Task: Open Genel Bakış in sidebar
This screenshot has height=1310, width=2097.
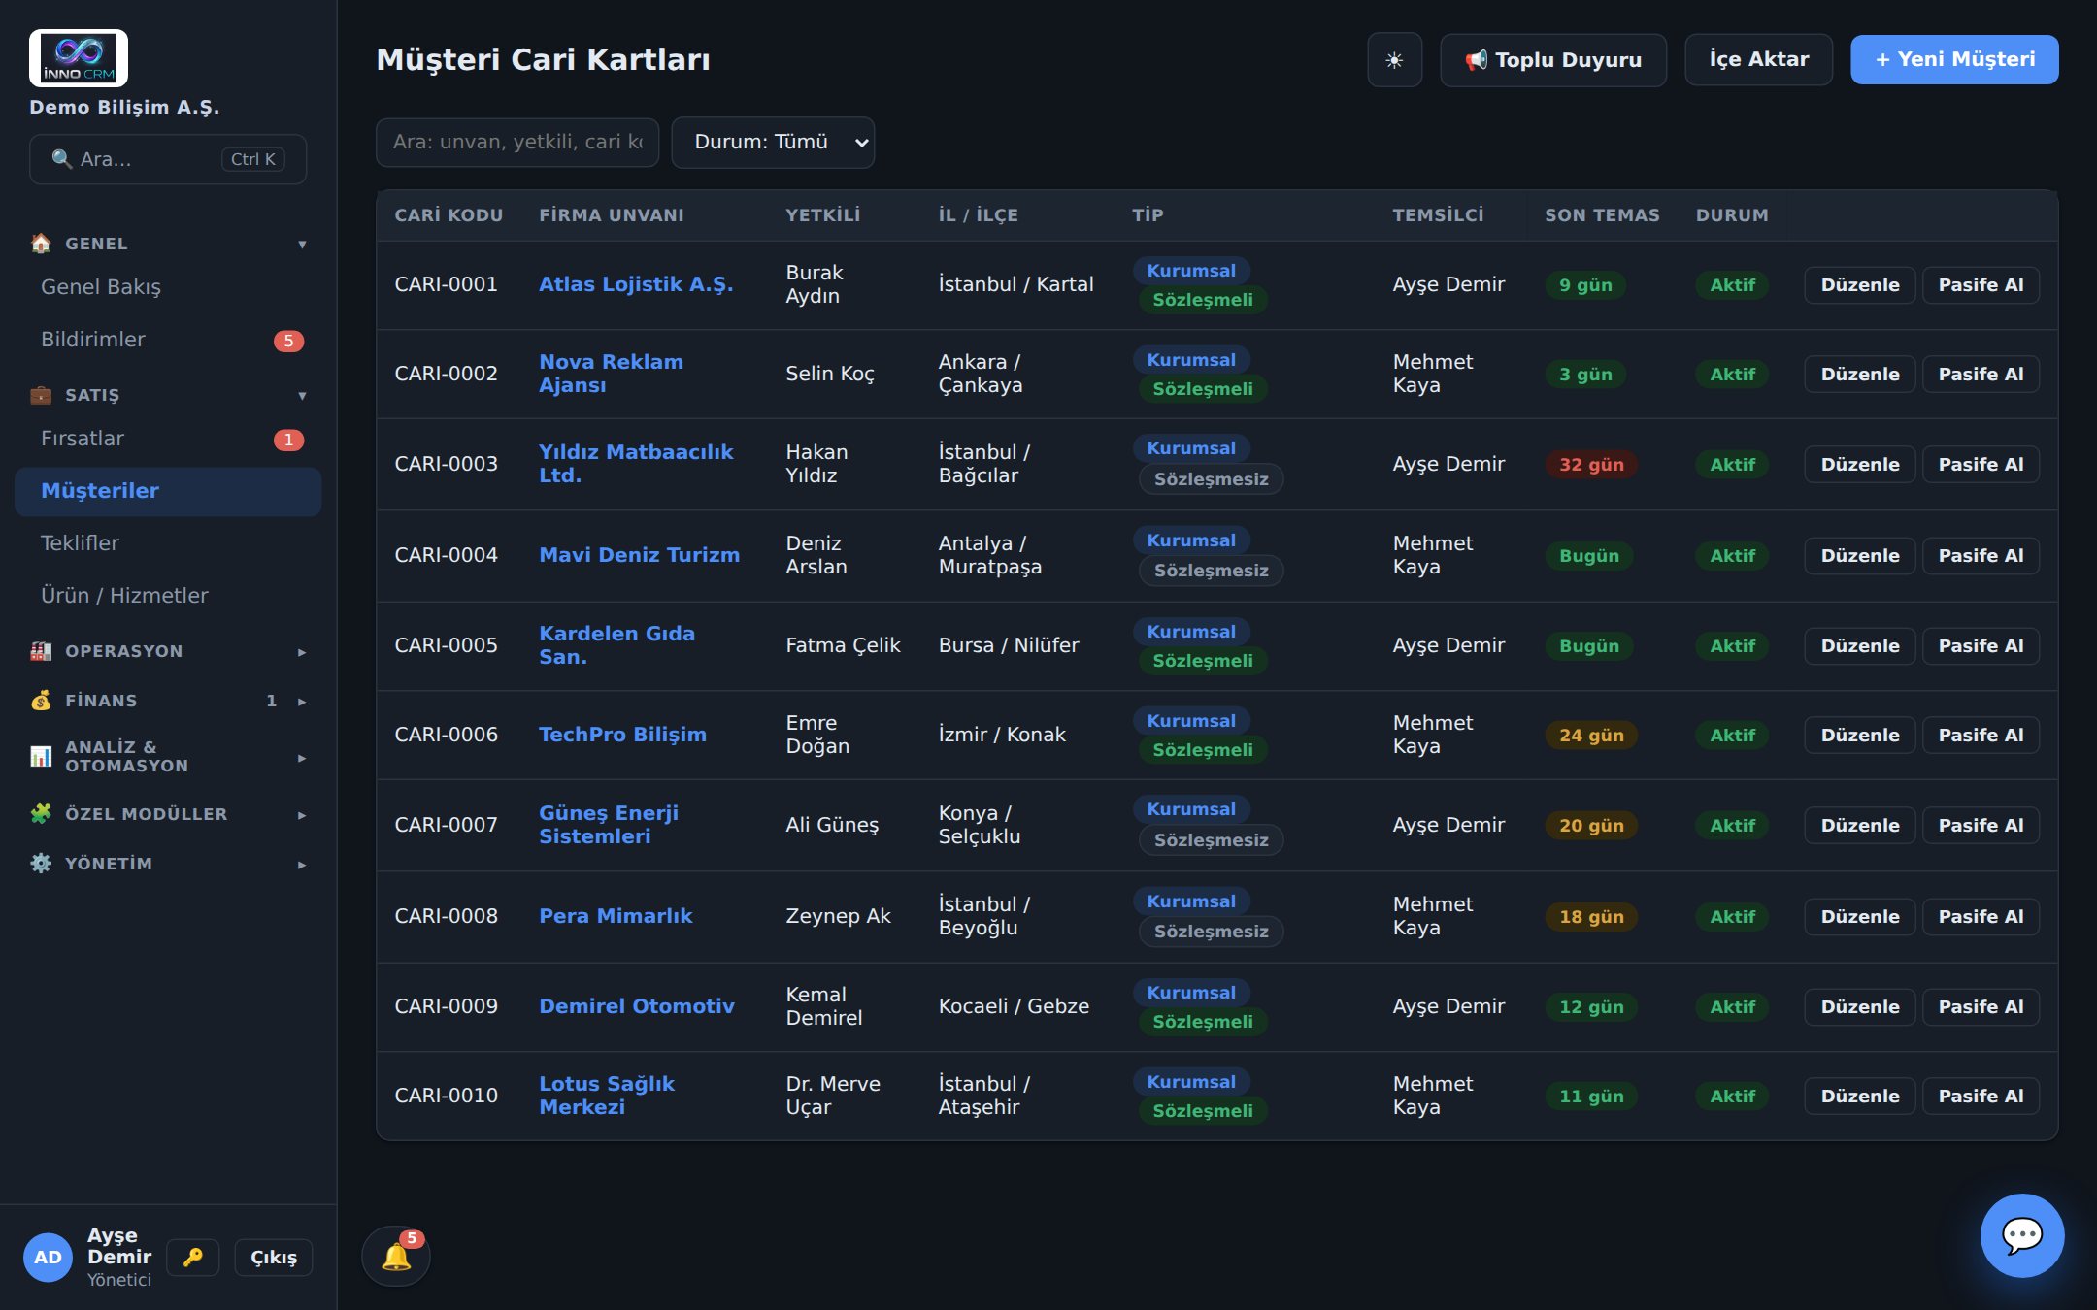Action: click(168, 287)
